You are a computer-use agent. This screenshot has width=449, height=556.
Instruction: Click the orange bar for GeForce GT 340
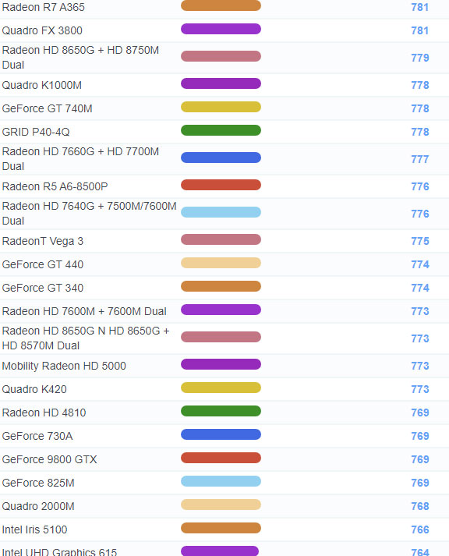click(x=221, y=286)
